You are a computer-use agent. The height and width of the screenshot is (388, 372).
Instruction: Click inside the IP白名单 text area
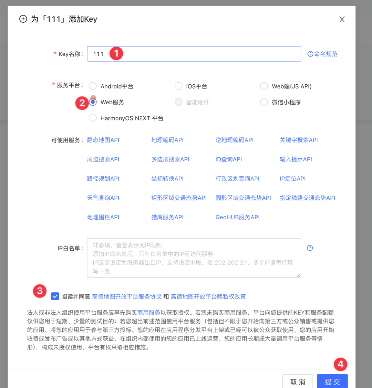[194, 258]
